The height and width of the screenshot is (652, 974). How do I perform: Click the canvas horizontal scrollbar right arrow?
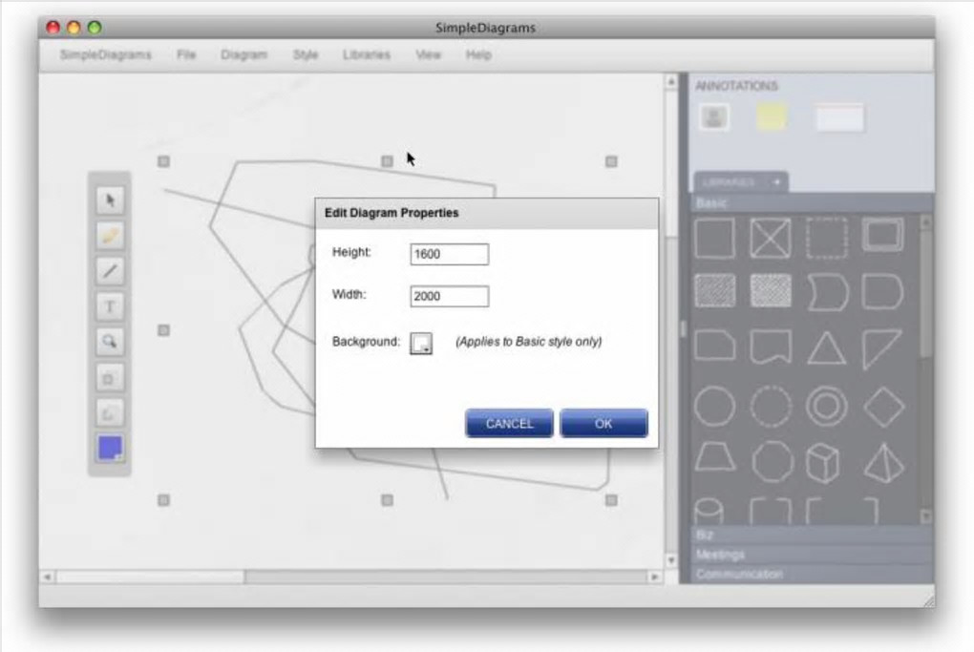(654, 577)
